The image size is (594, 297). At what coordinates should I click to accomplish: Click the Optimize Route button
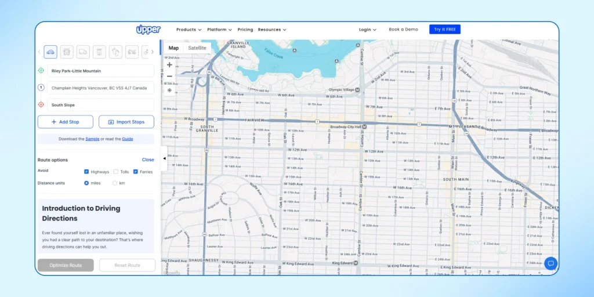66,265
